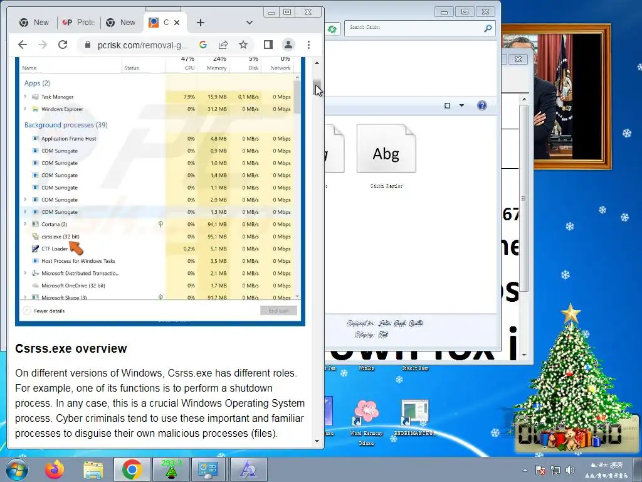Open Google search side icon in address bar
642x482 pixels.
point(203,45)
